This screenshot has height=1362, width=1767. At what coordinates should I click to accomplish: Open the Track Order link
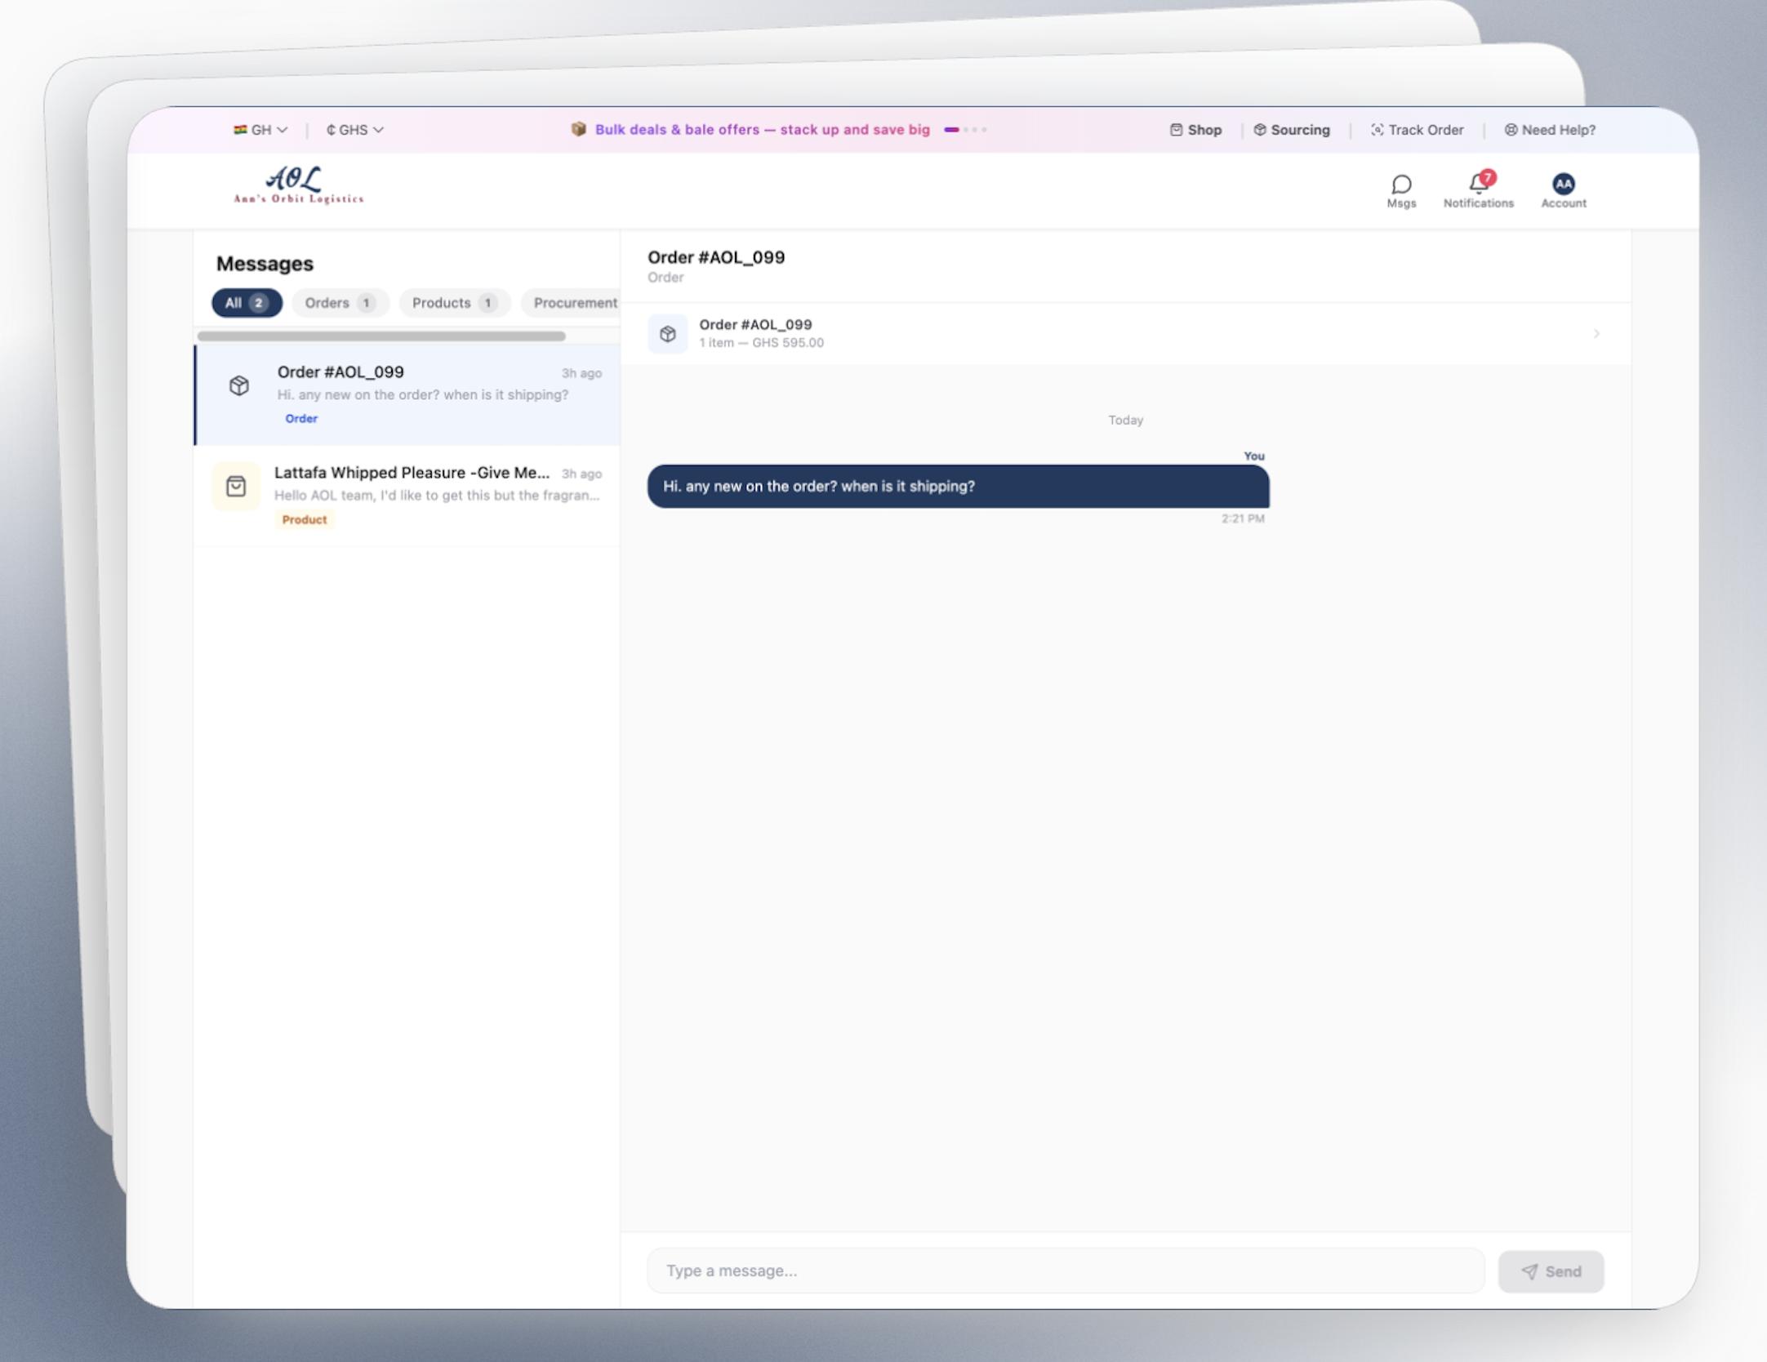coord(1417,130)
